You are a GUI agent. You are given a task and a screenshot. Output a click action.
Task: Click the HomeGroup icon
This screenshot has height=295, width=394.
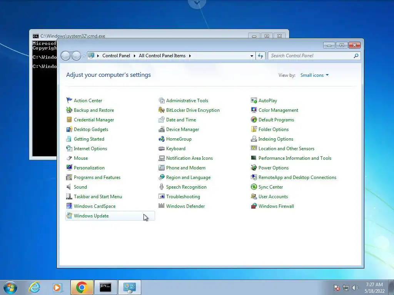[162, 139]
